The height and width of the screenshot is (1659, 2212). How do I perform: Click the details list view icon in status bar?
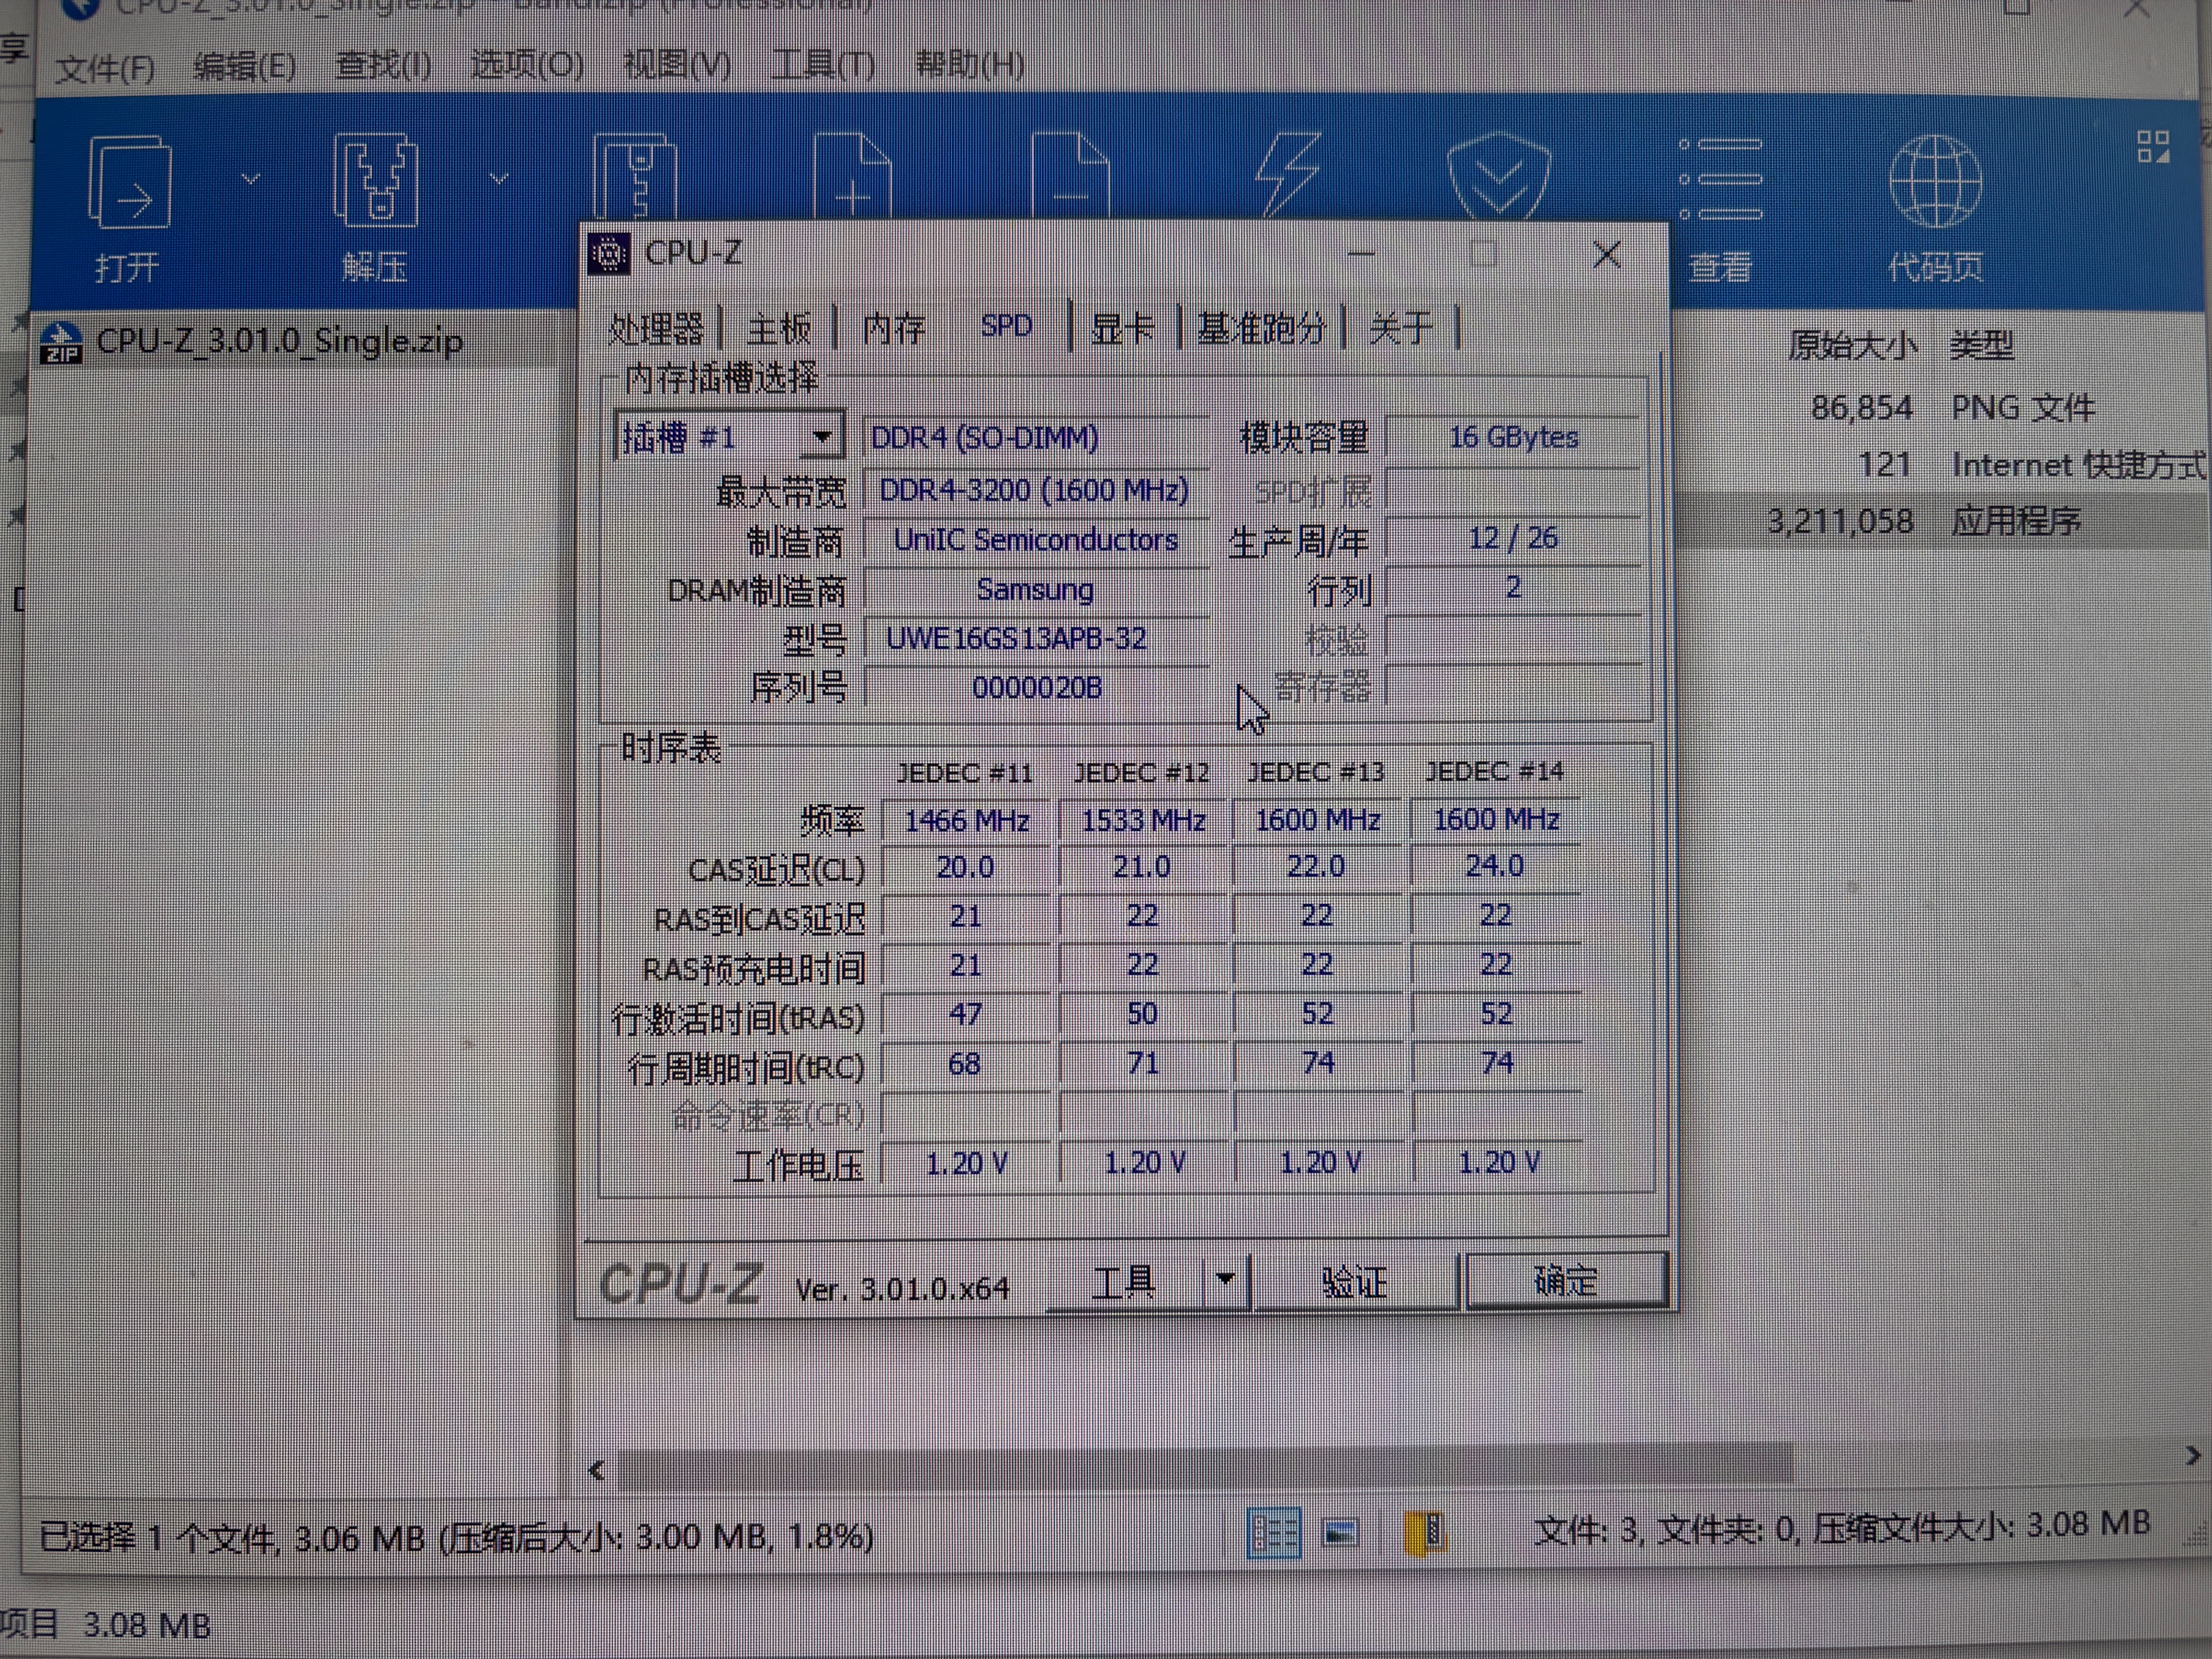pyautogui.click(x=1273, y=1532)
